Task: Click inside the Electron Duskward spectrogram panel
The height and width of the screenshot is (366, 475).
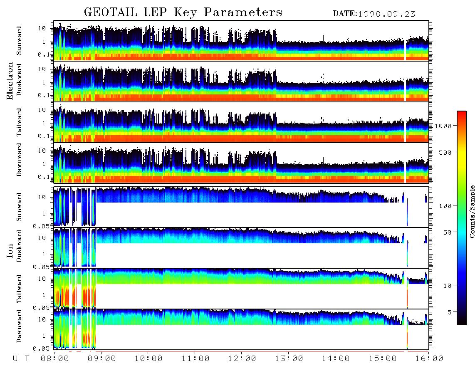Action: (x=241, y=81)
